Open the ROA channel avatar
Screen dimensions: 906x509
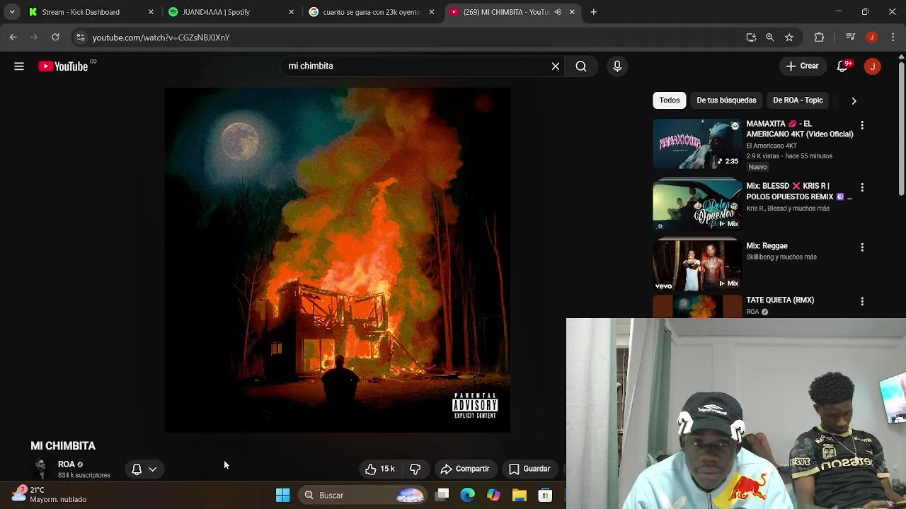[x=41, y=469]
